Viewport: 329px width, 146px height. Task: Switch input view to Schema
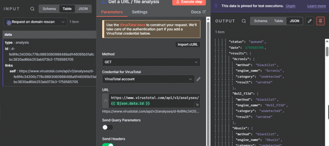[49, 9]
